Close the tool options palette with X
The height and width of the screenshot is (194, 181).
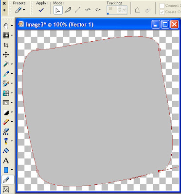(x=4, y=3)
